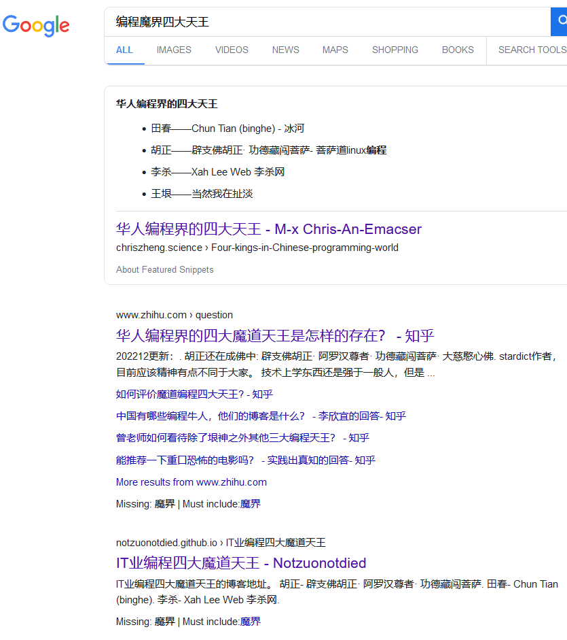Viewport: 567px width, 640px height.
Task: Click the Google logo
Action: pos(36,25)
